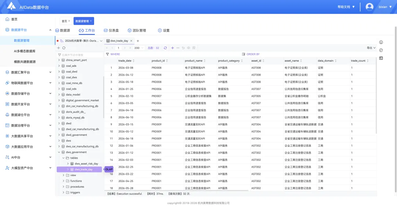Open 模数共建数据源 in the sidebar

[x=25, y=62]
